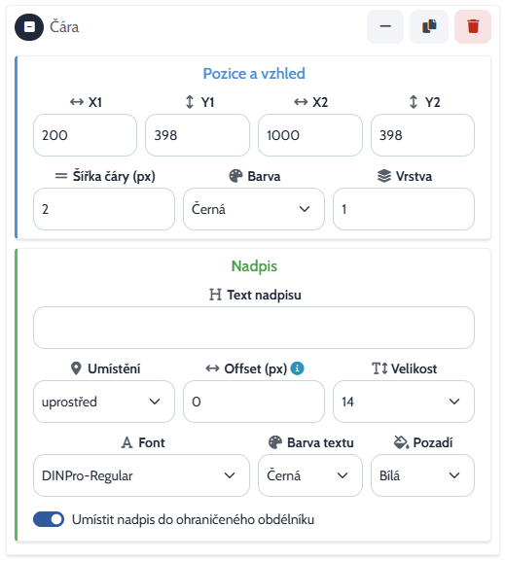The image size is (505, 561).
Task: Open the Velikost size dropdown
Action: click(404, 402)
